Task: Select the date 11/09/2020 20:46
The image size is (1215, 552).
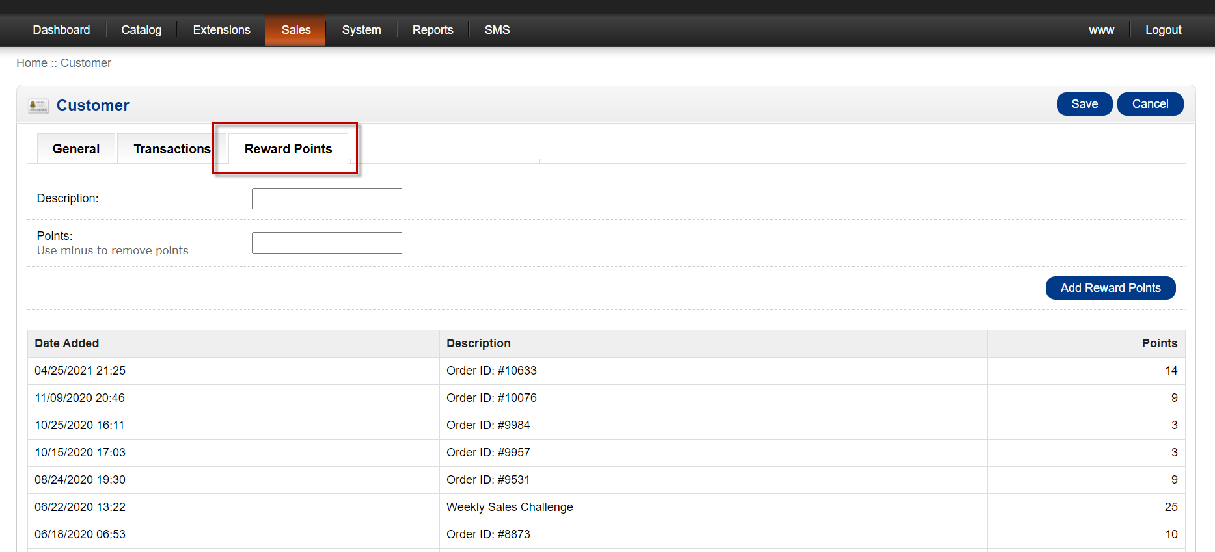Action: coord(79,398)
